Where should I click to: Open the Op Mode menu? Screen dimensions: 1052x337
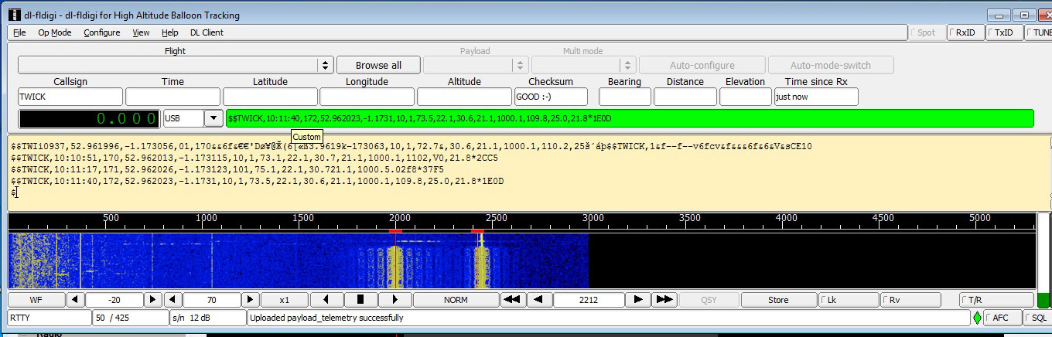pos(55,32)
